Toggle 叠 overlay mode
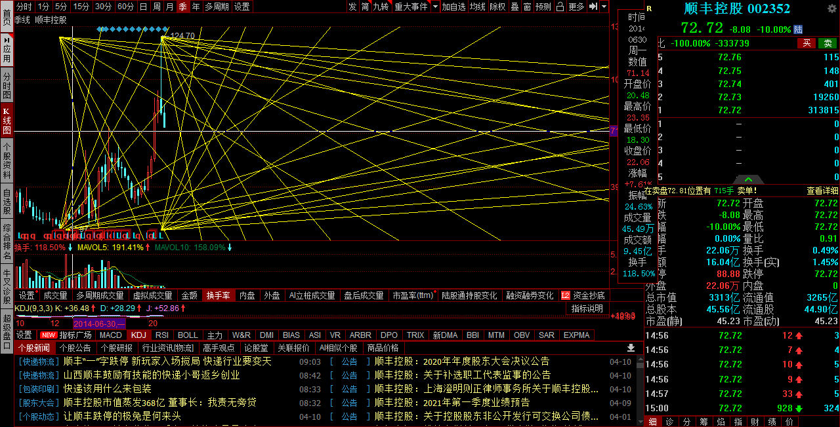The width and height of the screenshot is (840, 427). (x=514, y=7)
